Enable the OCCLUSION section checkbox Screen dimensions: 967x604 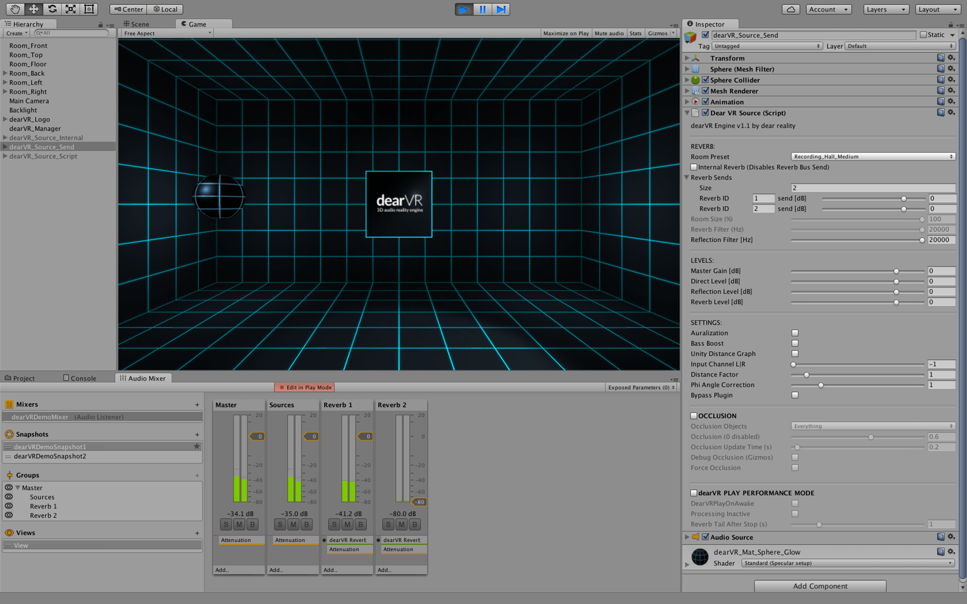coord(694,415)
